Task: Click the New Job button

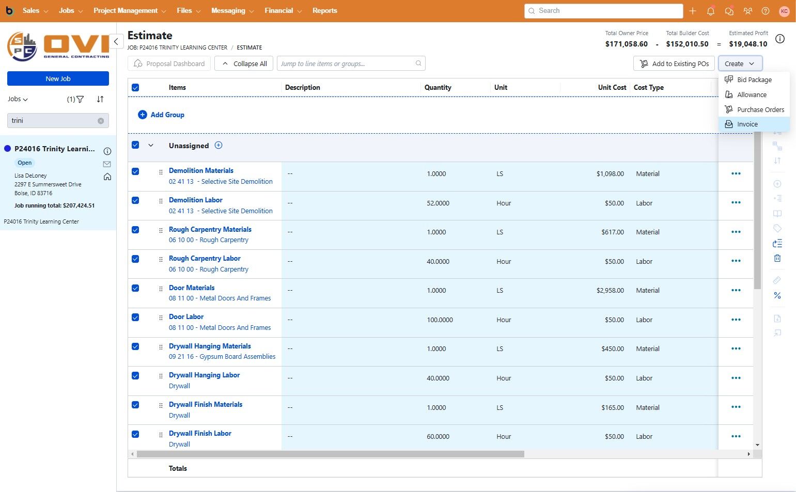Action: pos(58,78)
